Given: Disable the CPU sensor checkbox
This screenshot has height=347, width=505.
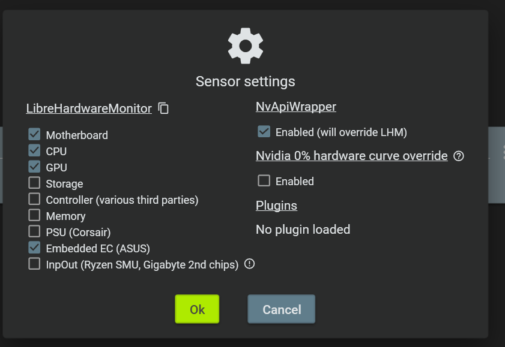Looking at the screenshot, I should [x=34, y=150].
